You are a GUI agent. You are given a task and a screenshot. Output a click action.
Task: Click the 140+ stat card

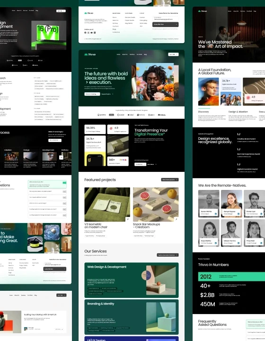tap(118, 161)
